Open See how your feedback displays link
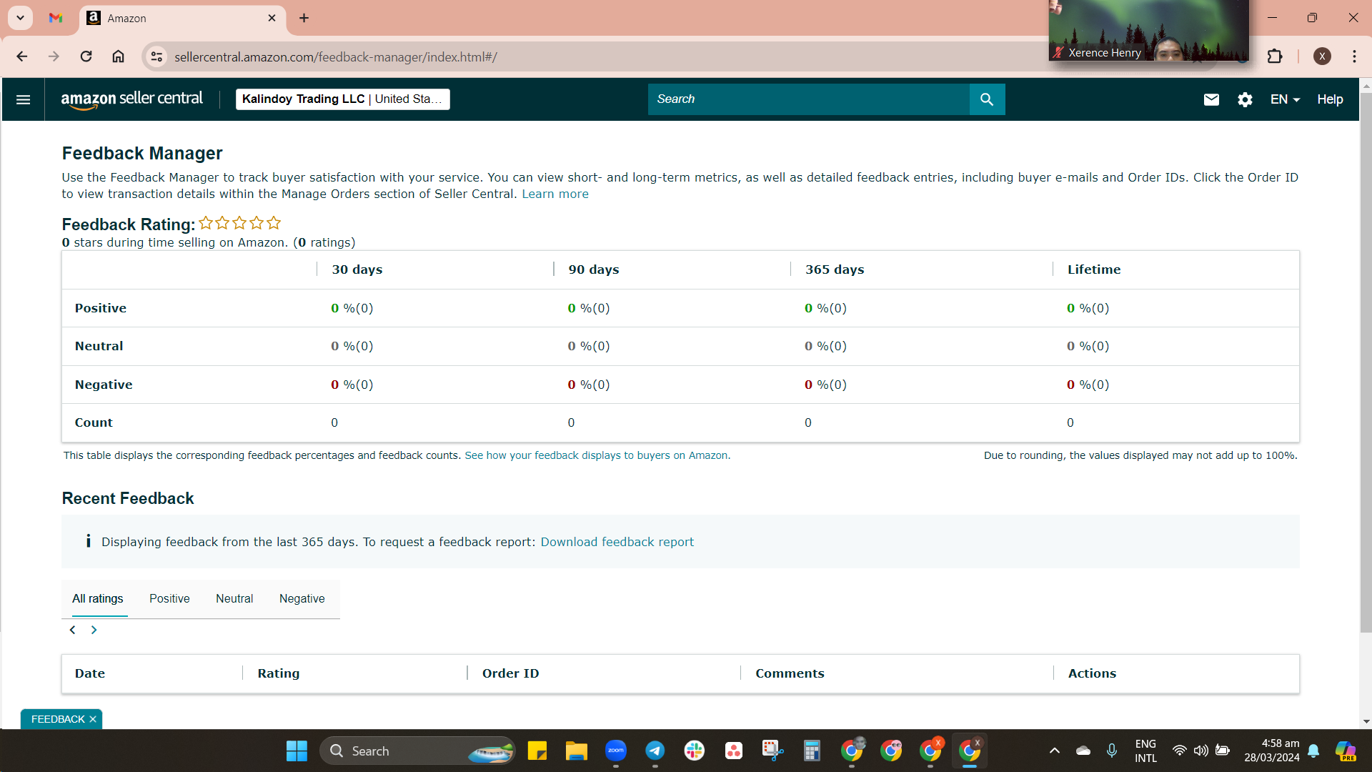 (597, 455)
